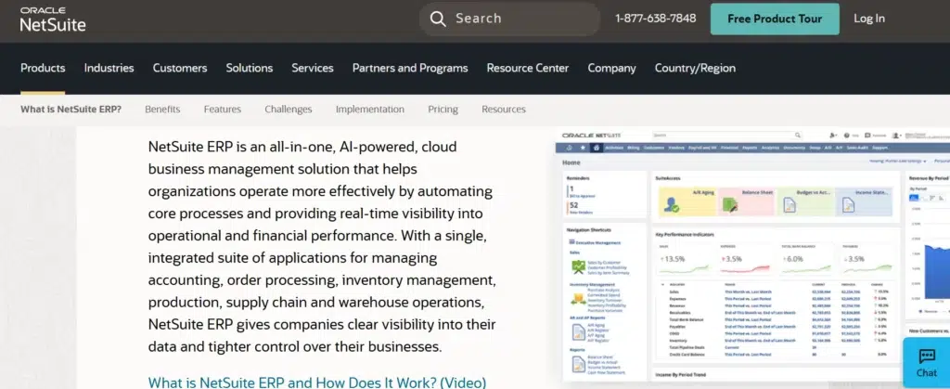Focus the Search input field
The width and height of the screenshot is (950, 389).
509,19
